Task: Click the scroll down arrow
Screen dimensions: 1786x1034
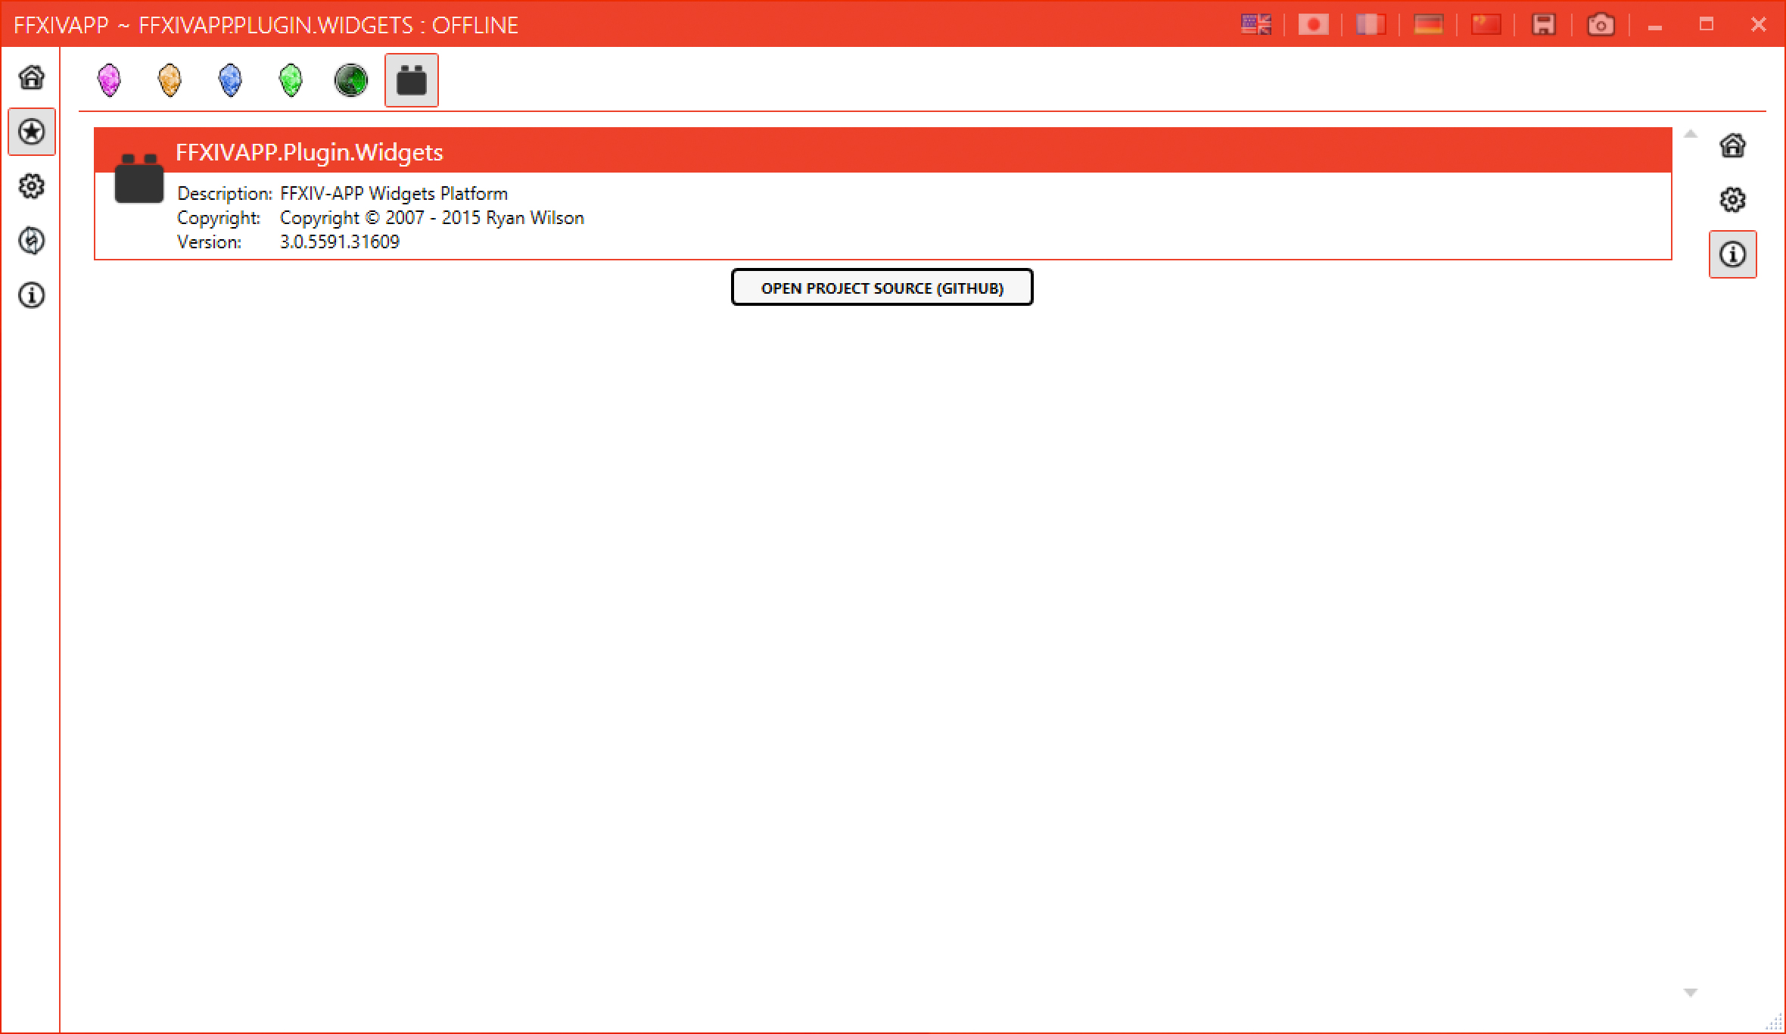Action: tap(1691, 992)
